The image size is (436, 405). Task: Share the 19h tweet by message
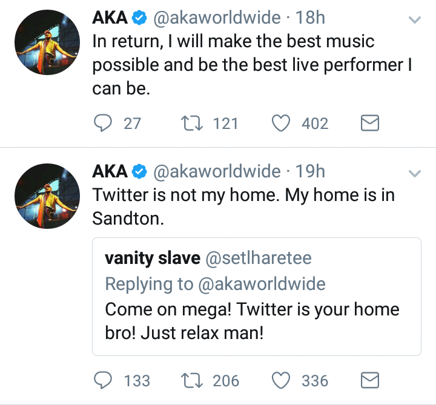point(370,380)
